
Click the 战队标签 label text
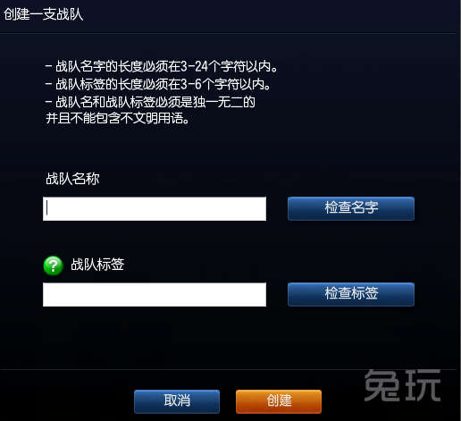tap(97, 265)
